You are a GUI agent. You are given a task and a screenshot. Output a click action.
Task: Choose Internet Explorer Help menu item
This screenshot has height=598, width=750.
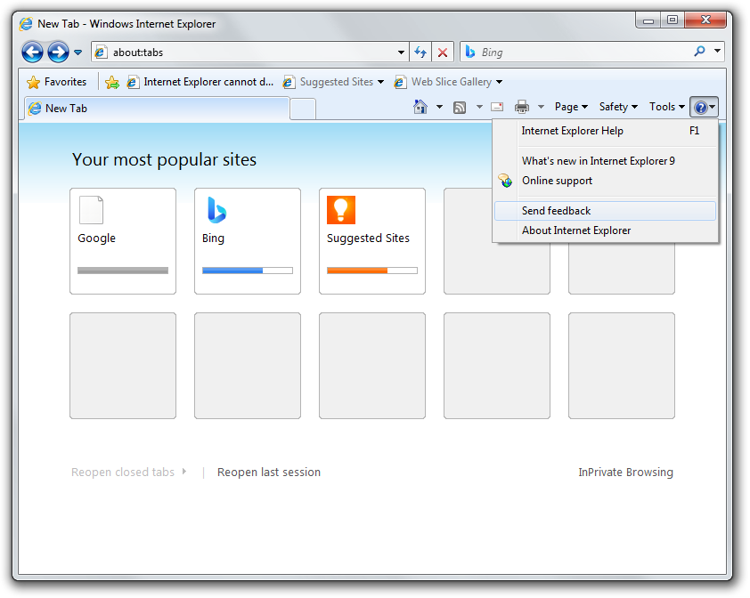pos(605,131)
